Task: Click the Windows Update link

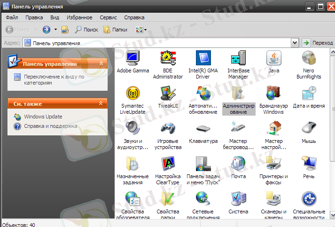Action: (x=43, y=117)
